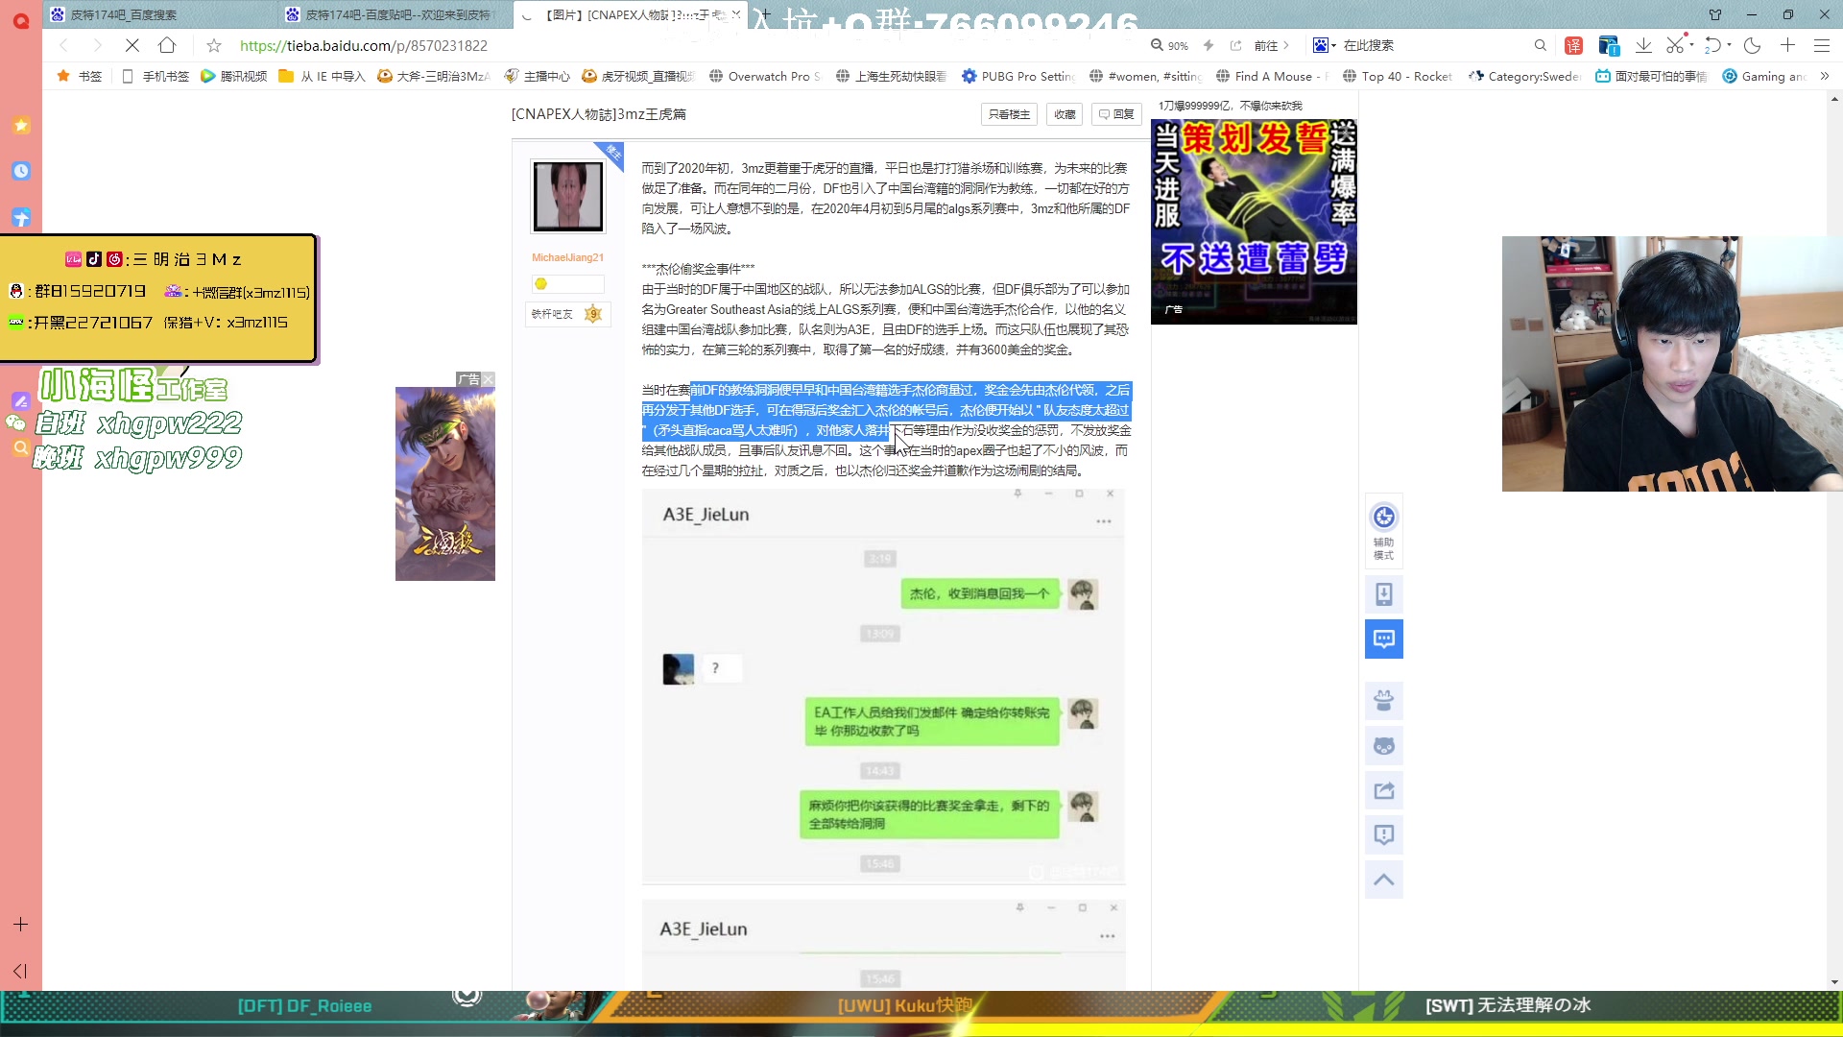Expand the screenshot tool dropdown arrow
The width and height of the screenshot is (1843, 1037).
1691,45
